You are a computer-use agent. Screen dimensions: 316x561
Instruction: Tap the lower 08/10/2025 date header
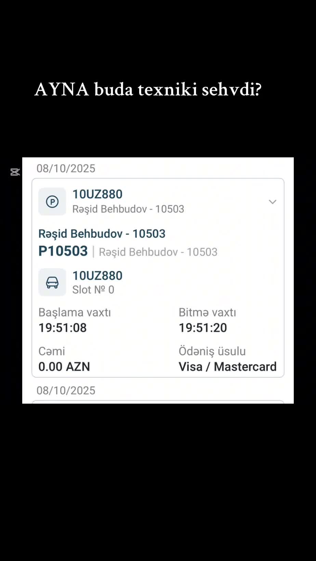coord(66,390)
